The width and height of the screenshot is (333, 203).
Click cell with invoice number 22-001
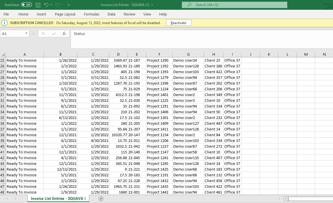[137, 192]
